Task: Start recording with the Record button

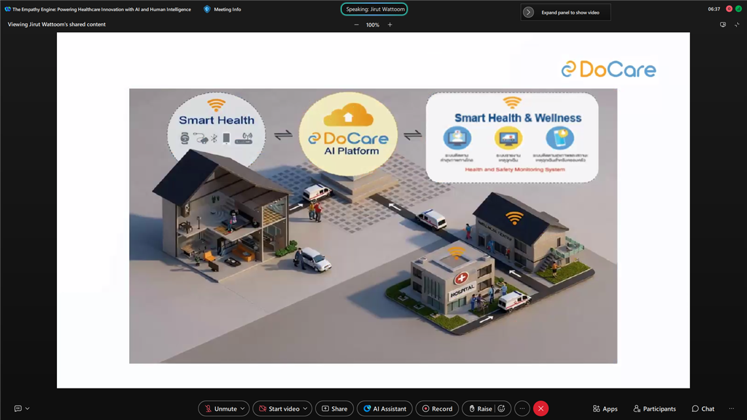Action: click(x=437, y=409)
